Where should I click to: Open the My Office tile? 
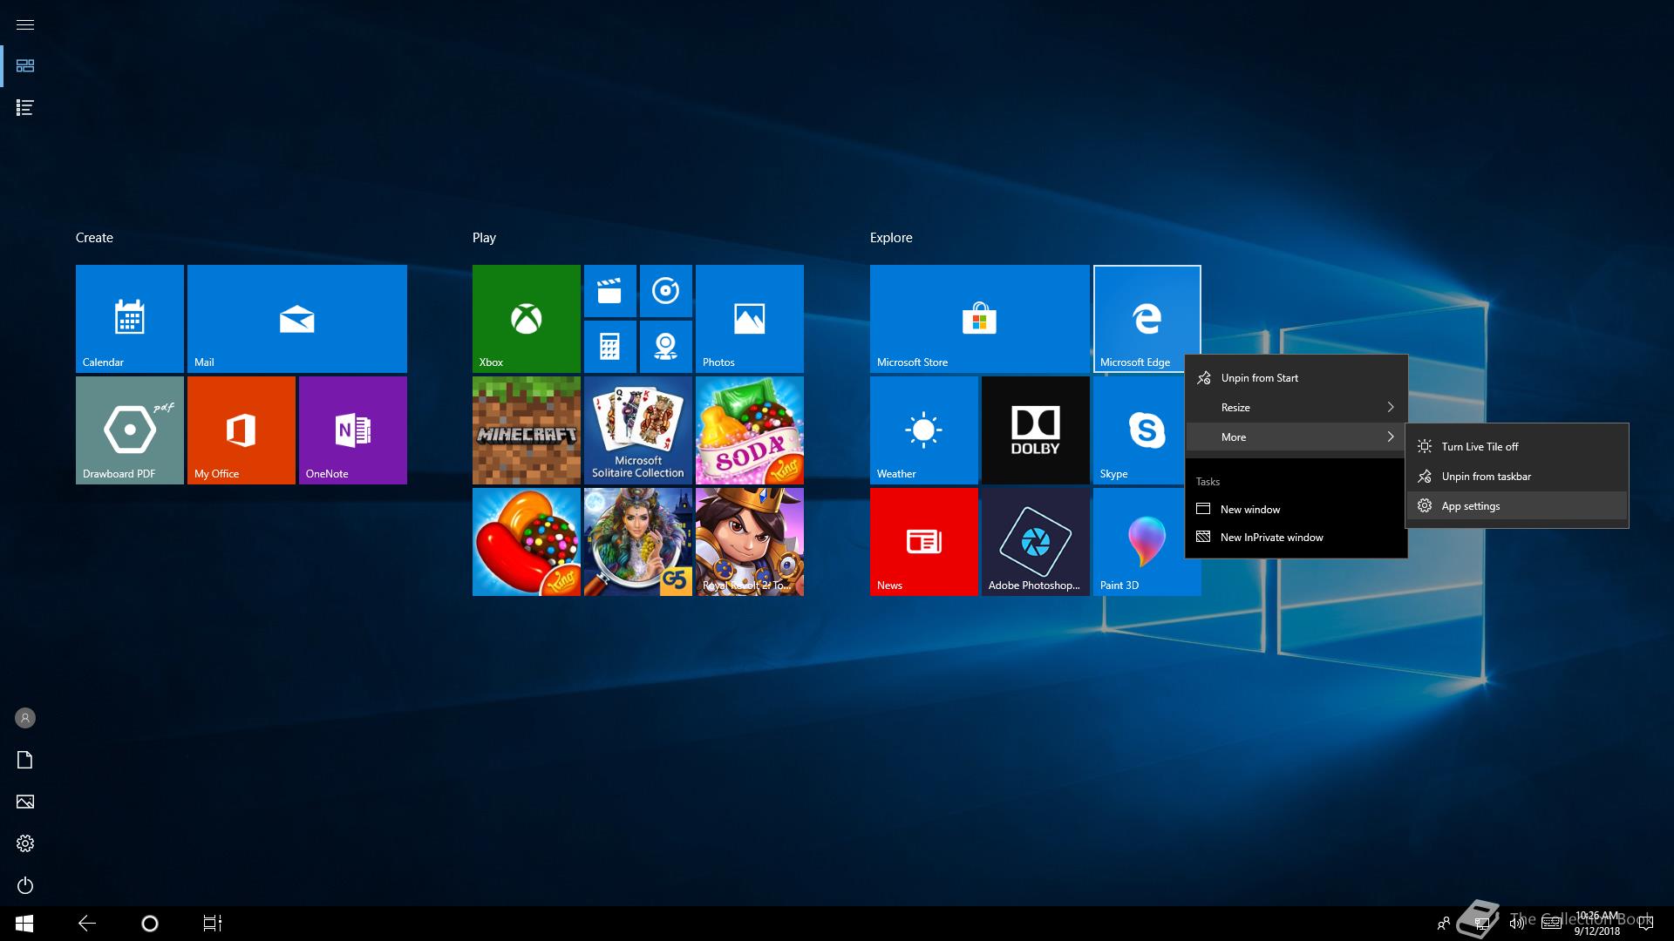click(x=242, y=430)
